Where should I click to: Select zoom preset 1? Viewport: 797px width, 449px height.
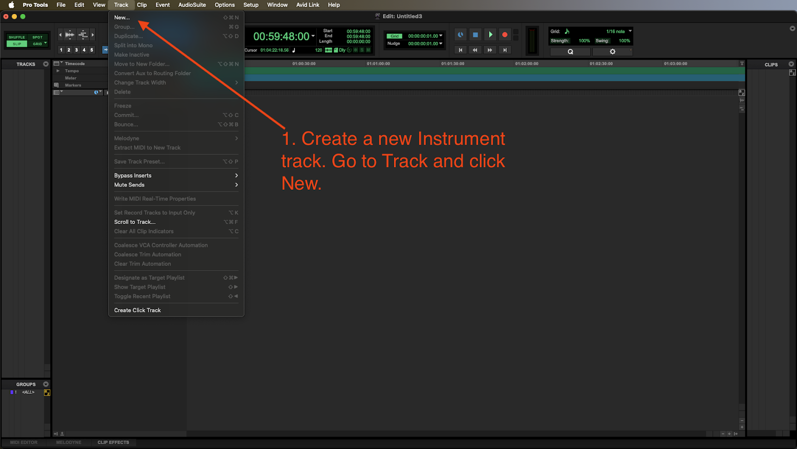[x=61, y=50]
